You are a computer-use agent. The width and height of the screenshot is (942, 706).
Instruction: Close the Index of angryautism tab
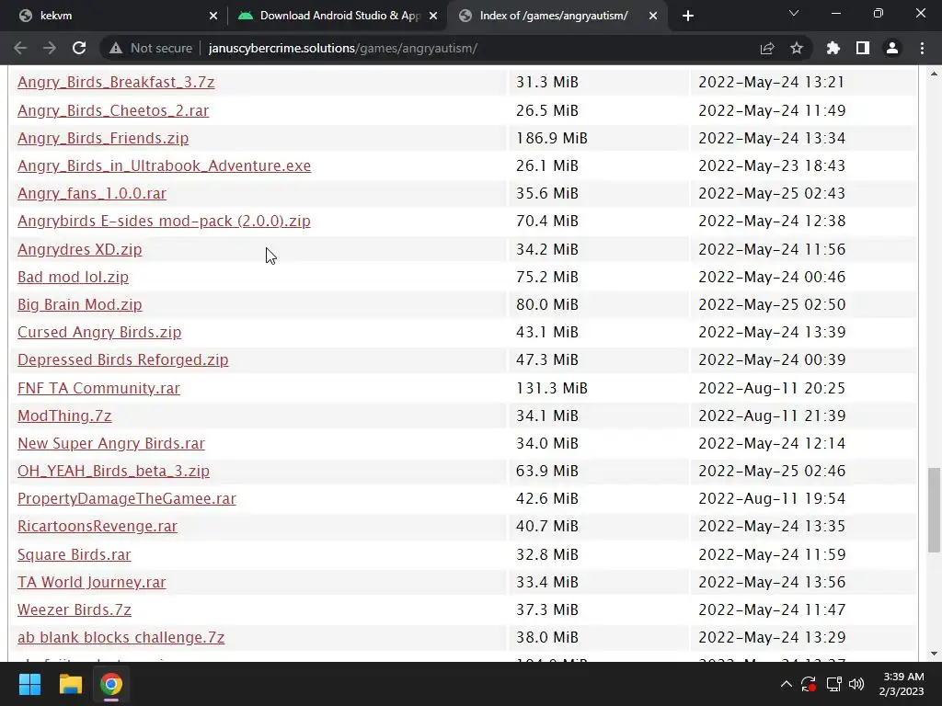[653, 16]
